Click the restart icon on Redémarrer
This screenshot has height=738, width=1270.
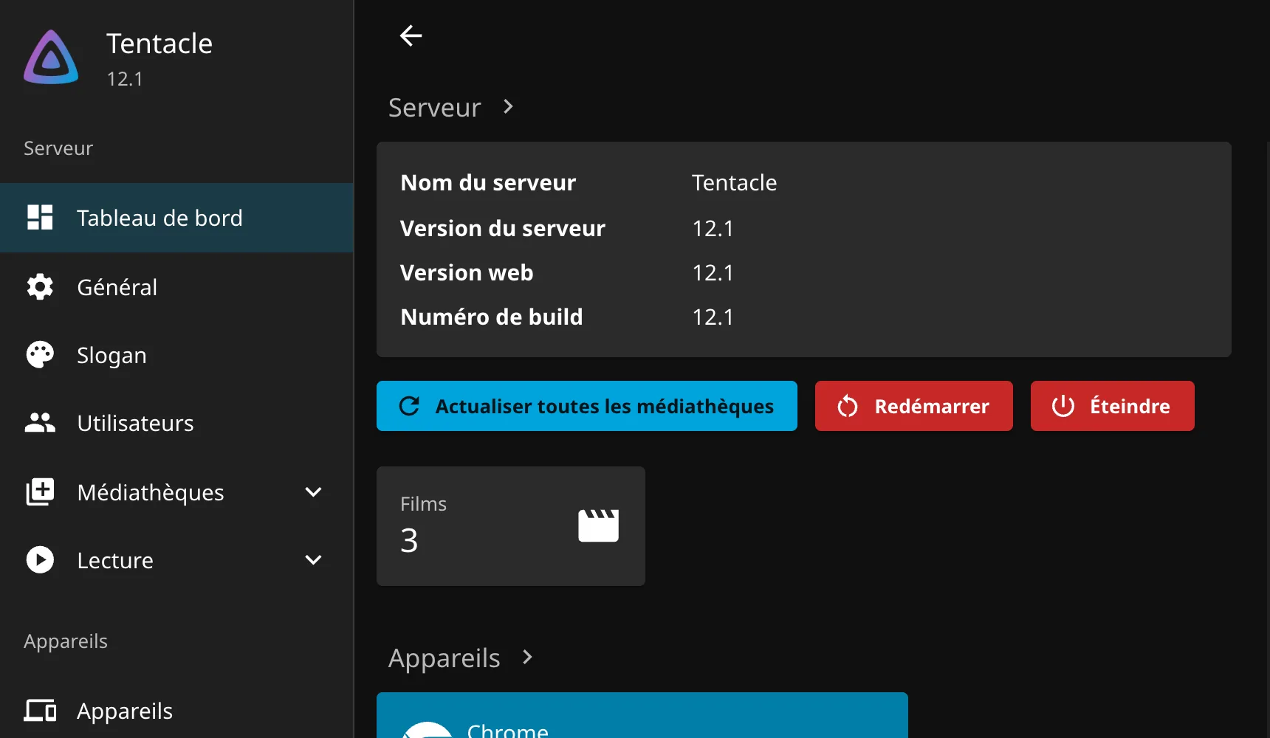(x=848, y=406)
